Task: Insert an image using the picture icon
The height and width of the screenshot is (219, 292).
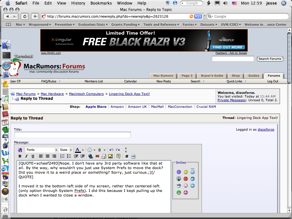Action: 110,156
